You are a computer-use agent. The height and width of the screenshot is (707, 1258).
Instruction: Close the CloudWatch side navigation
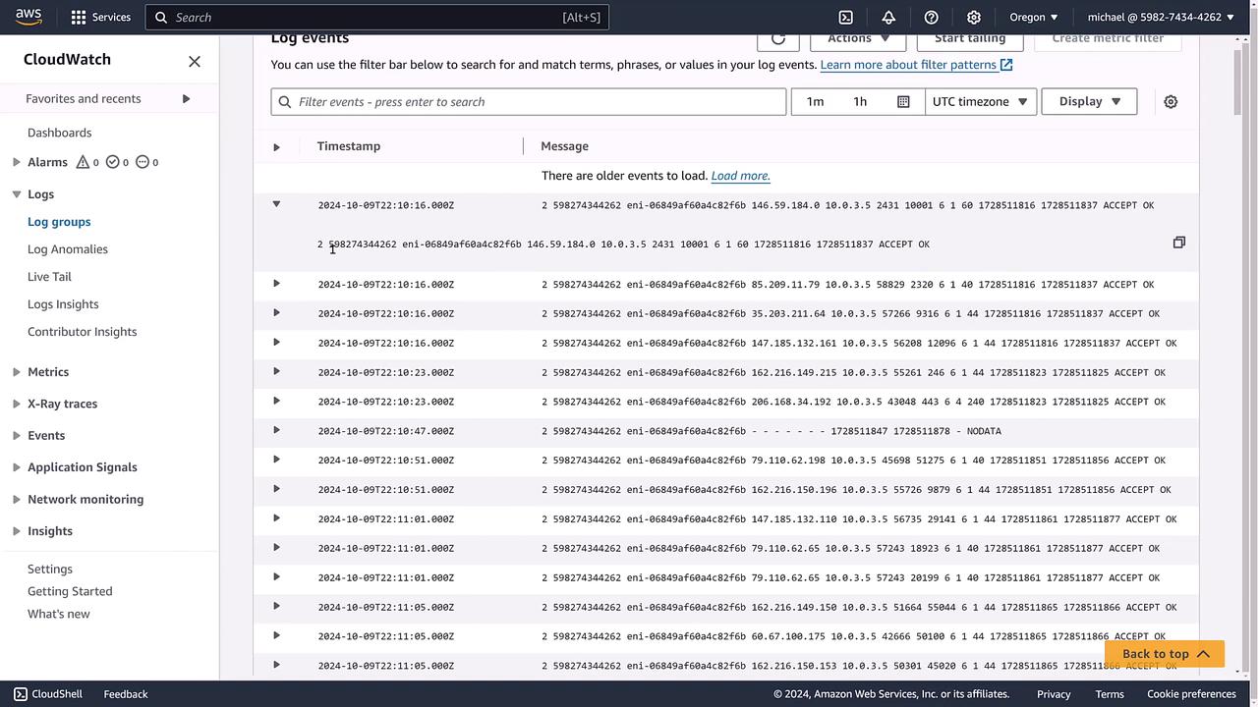195,61
